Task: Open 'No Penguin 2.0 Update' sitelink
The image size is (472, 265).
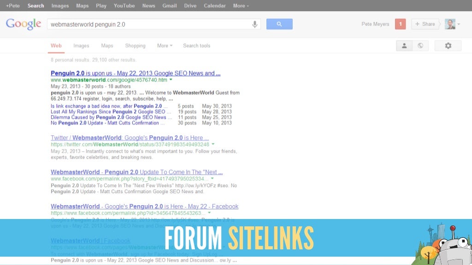Action: (x=107, y=123)
